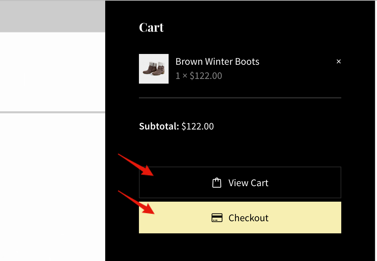Click the credit card icon on Checkout
Screen dimensions: 377x261
(x=217, y=218)
